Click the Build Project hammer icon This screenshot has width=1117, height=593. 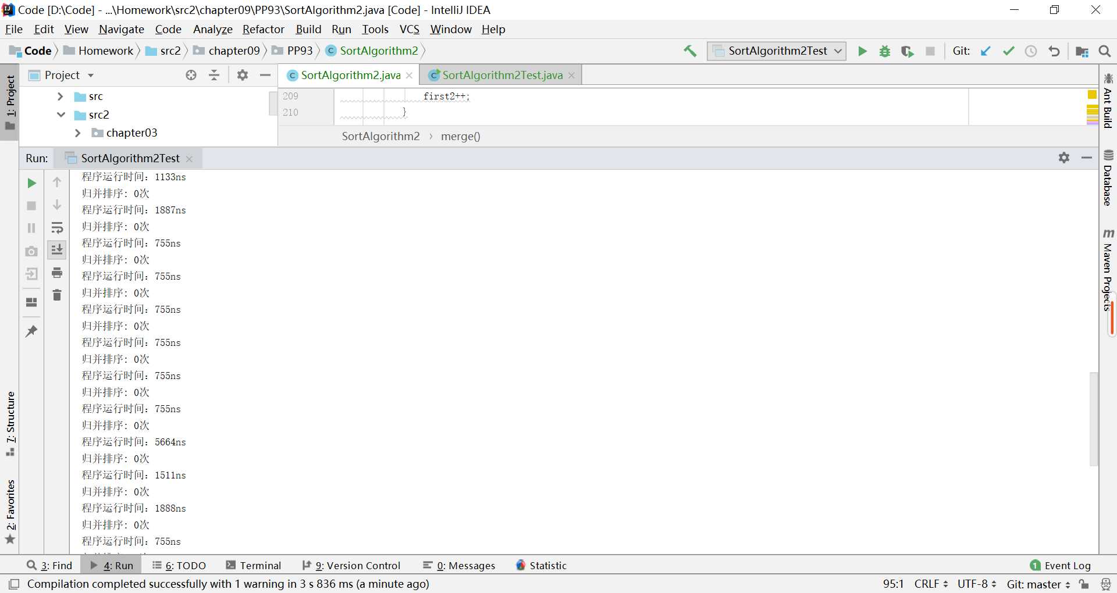pos(690,51)
